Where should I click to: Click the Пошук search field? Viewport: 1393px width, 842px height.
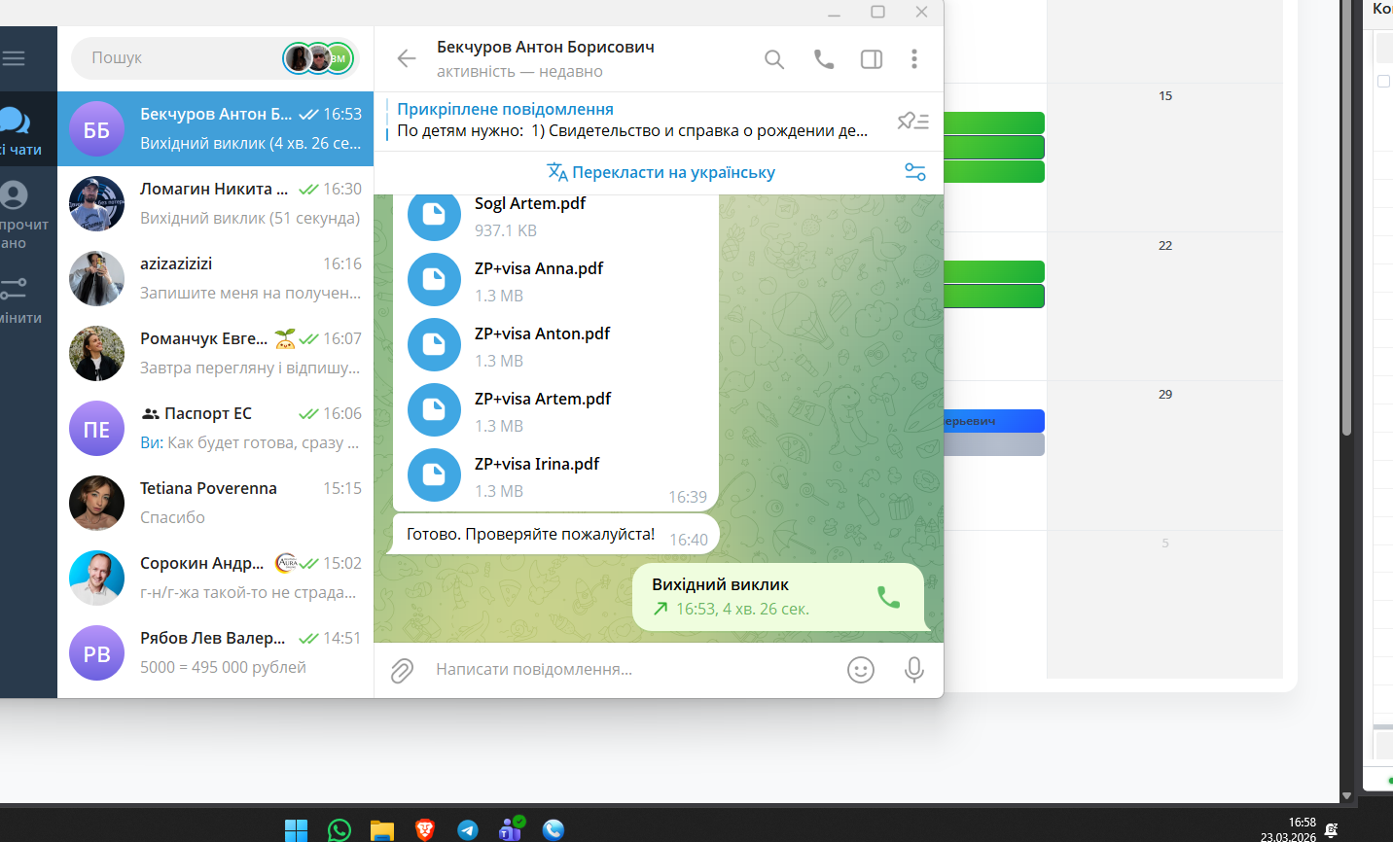coord(216,58)
